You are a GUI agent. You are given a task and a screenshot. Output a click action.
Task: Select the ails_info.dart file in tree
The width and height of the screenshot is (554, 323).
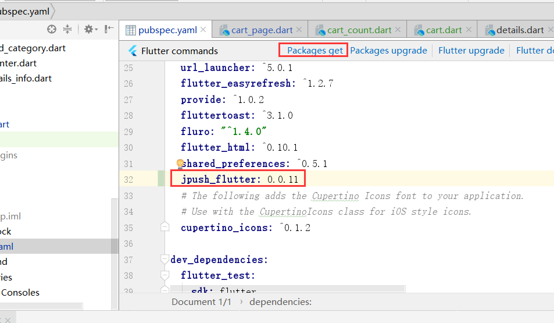26,79
